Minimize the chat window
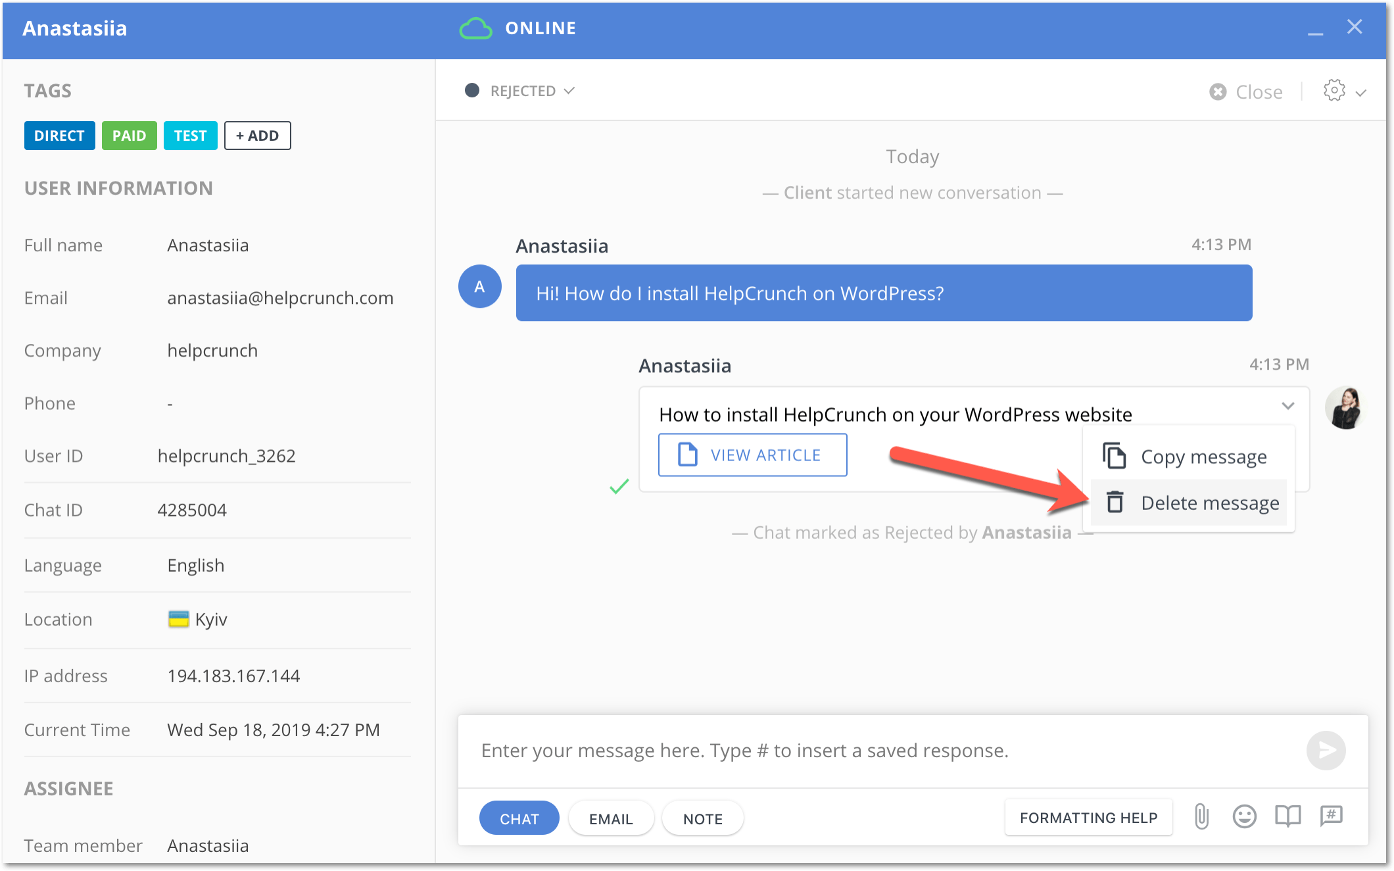 click(x=1315, y=34)
